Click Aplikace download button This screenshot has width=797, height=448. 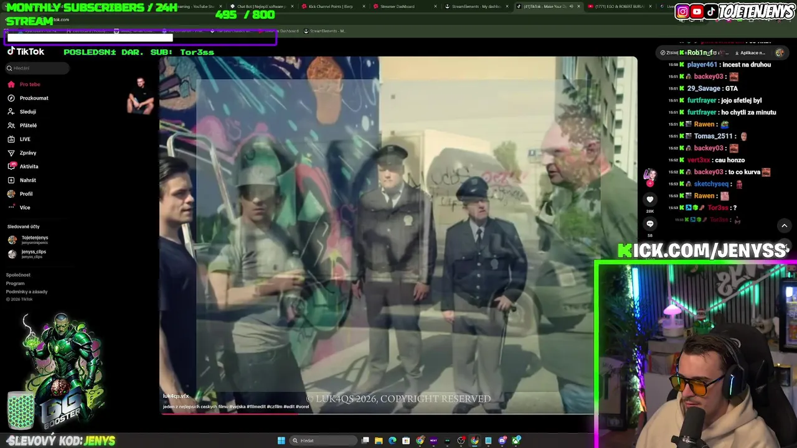pos(750,53)
